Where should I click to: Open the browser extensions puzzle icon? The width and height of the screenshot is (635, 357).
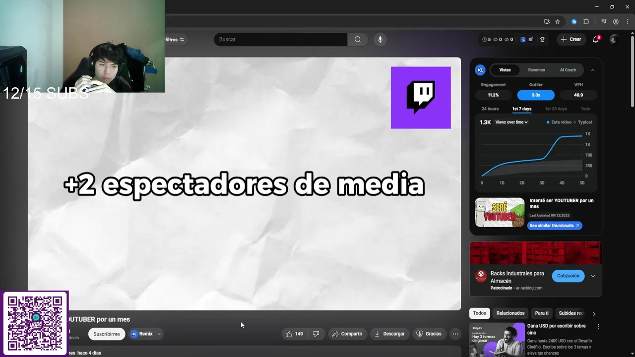click(586, 22)
